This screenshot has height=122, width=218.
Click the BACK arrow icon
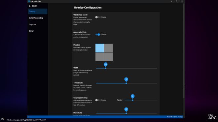point(30,6)
